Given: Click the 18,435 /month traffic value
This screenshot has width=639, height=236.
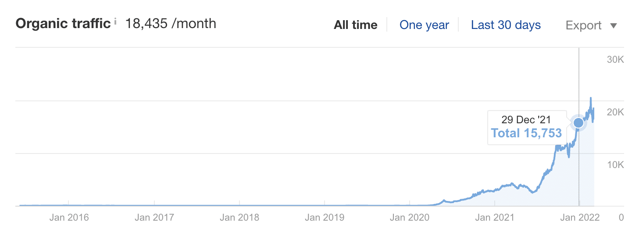Looking at the screenshot, I should 171,23.
